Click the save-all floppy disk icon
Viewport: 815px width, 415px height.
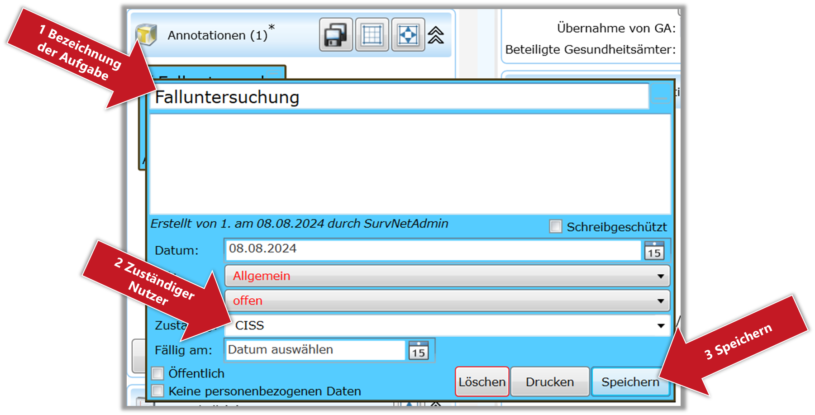click(335, 35)
